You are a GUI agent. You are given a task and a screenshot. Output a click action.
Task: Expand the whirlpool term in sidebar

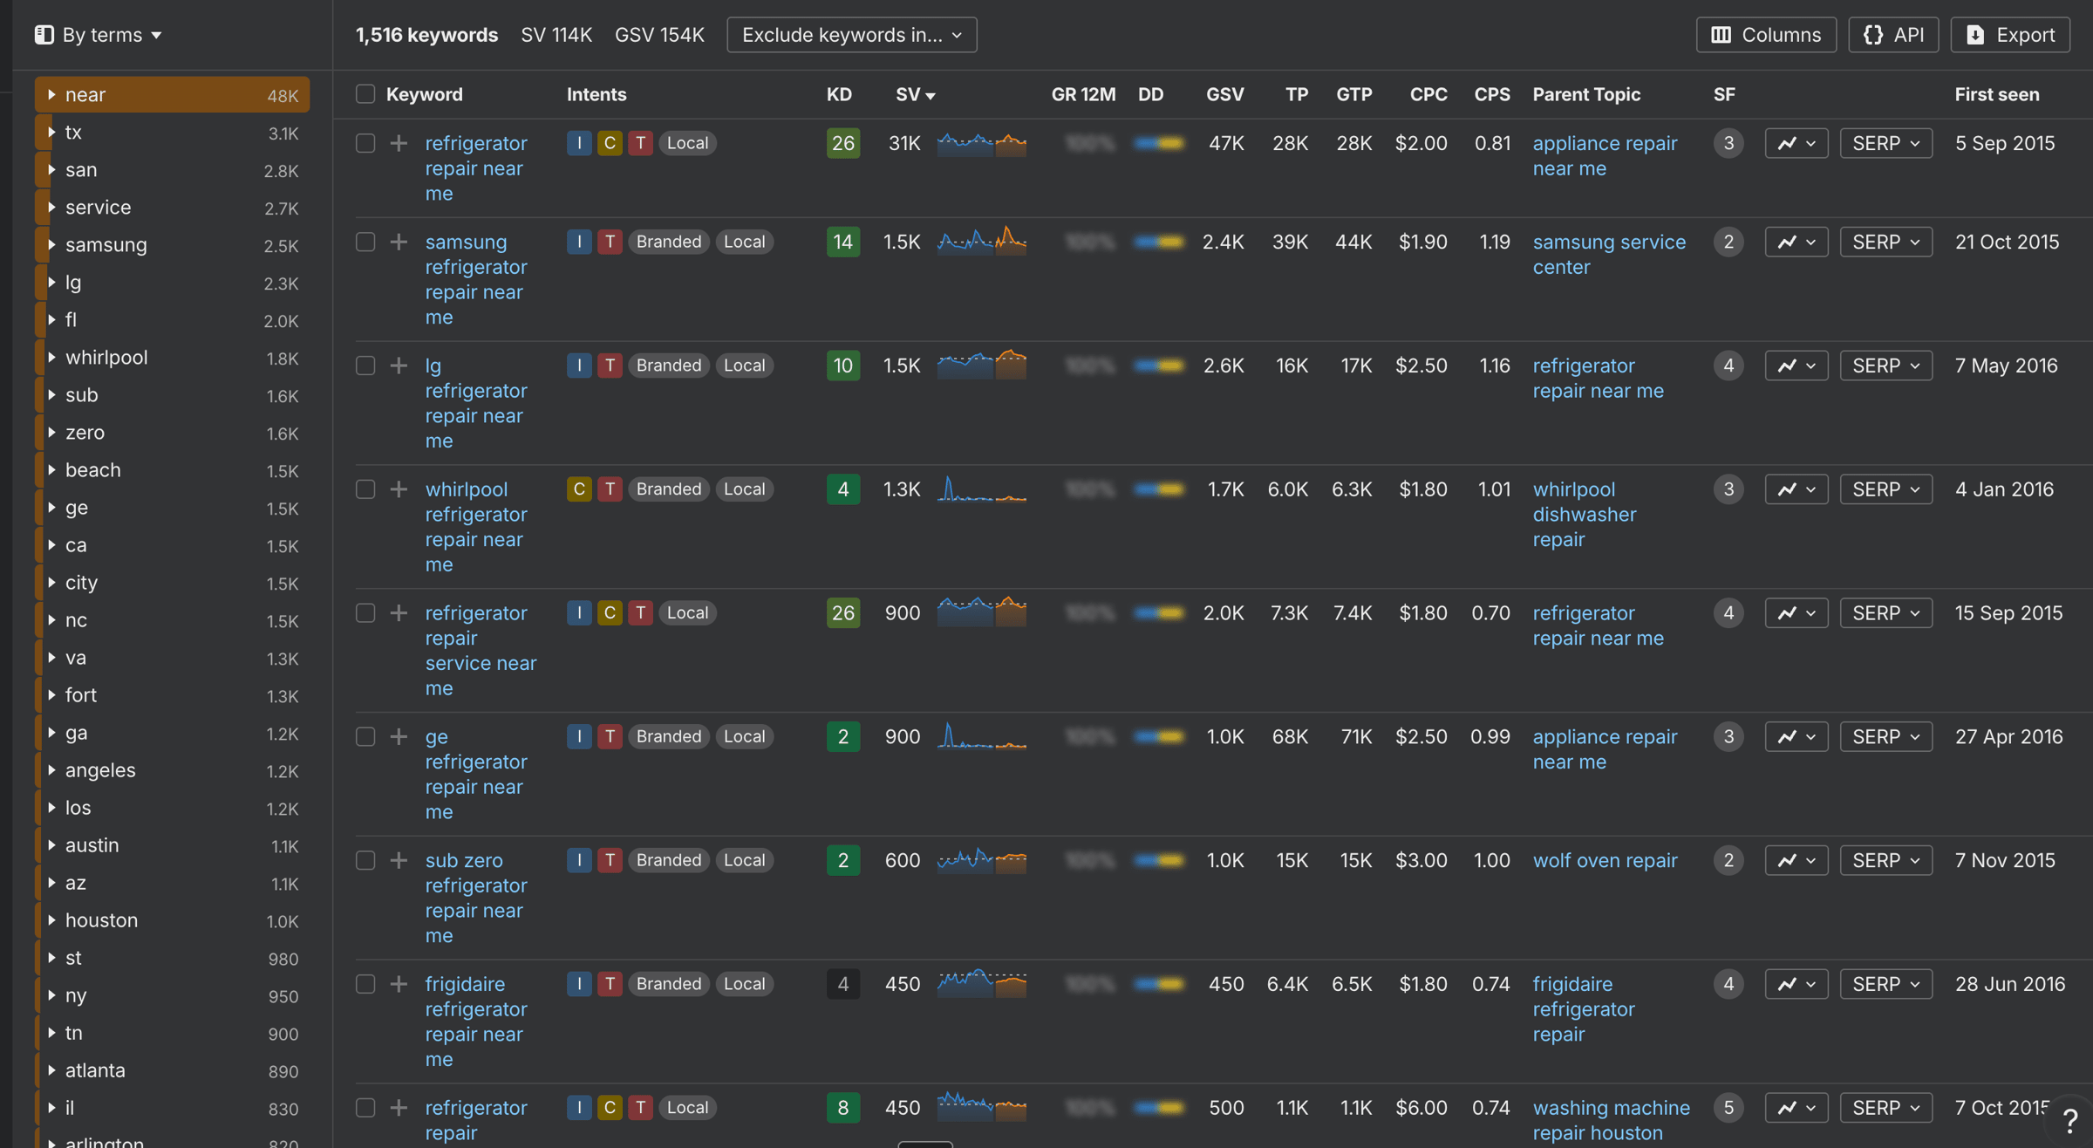[x=52, y=358]
